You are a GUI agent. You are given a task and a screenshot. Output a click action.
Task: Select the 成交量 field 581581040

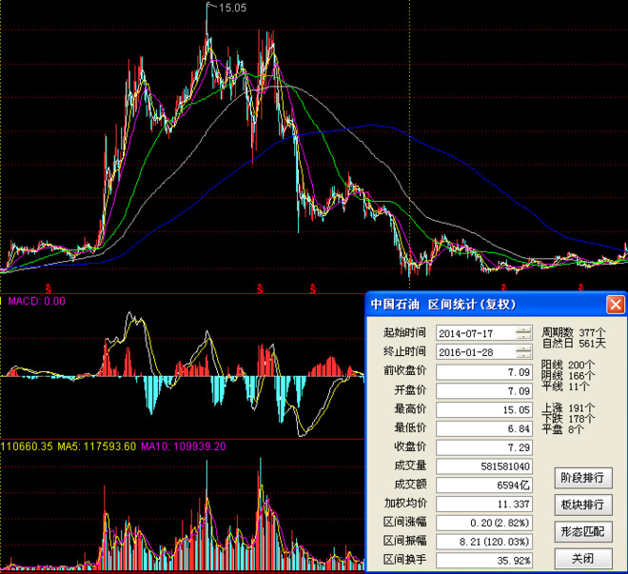484,466
